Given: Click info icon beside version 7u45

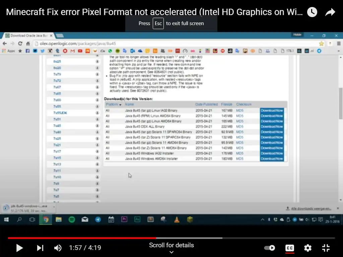Looking at the screenshot, I should pyautogui.click(x=97, y=126).
